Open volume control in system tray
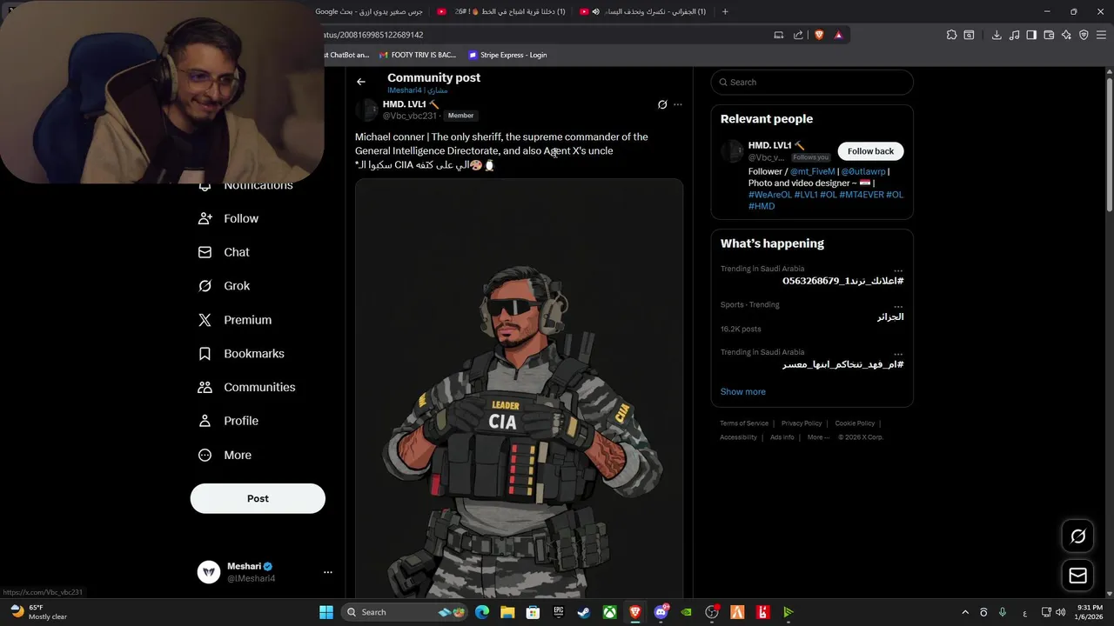The image size is (1114, 626). coord(1060,612)
